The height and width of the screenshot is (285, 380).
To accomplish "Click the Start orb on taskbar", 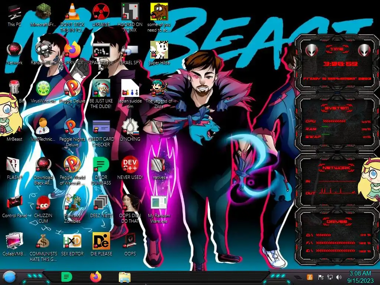I will (9, 277).
